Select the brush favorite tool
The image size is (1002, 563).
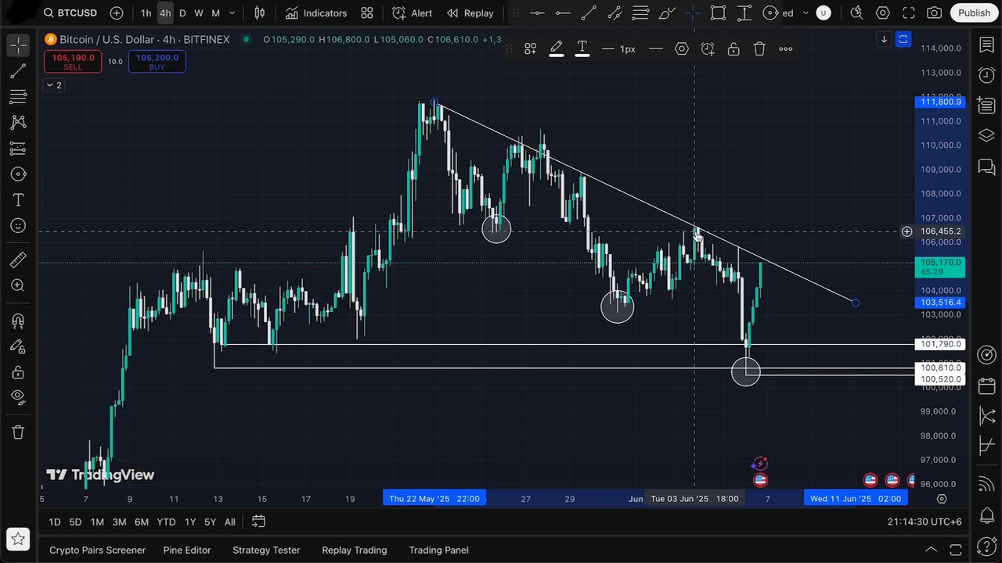pyautogui.click(x=666, y=13)
